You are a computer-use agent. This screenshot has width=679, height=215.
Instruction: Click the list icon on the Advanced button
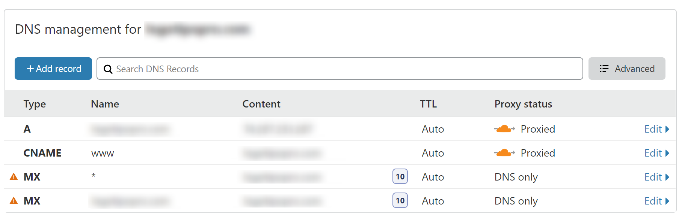[604, 69]
